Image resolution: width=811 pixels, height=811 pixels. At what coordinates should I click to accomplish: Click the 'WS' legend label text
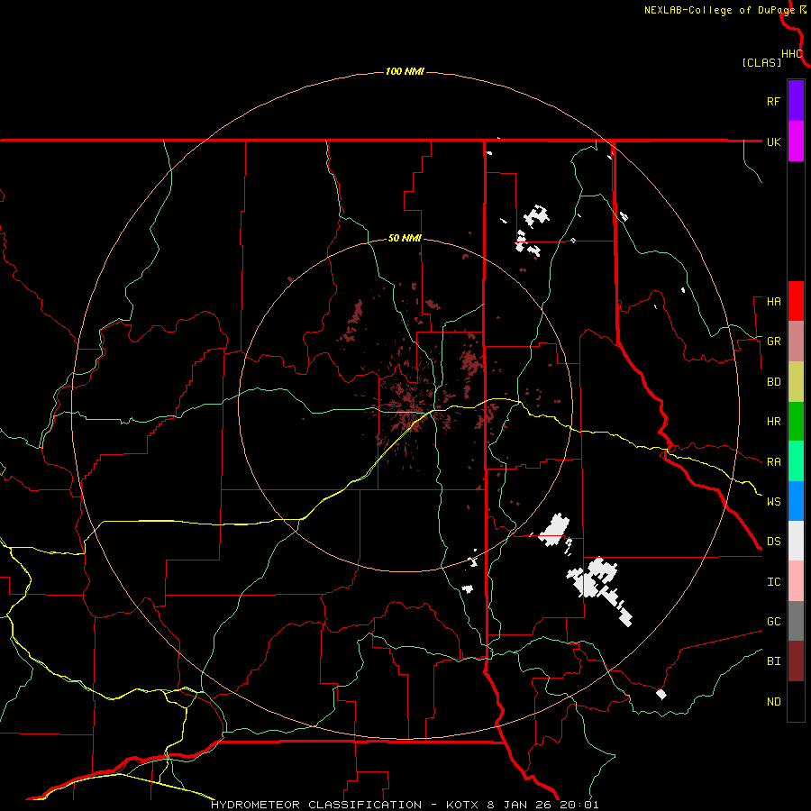(773, 502)
